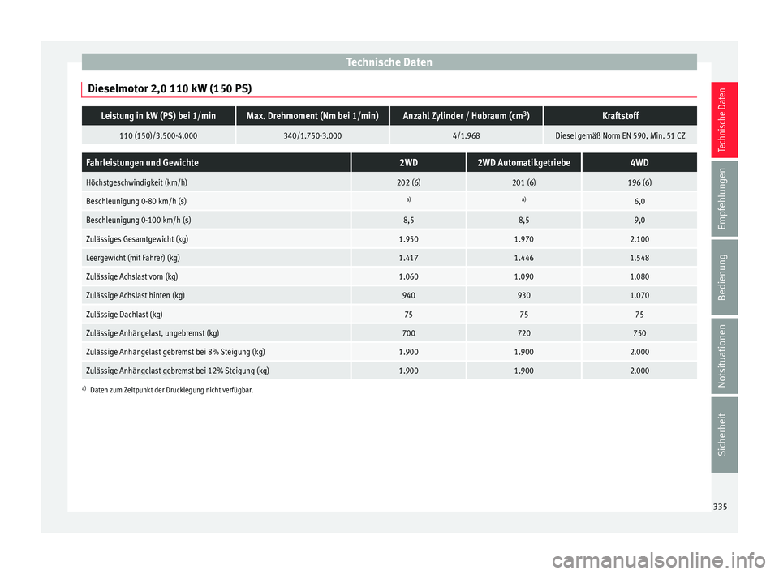This screenshot has height=574, width=779.
Task: Click the 4WD column header
Action: point(639,162)
